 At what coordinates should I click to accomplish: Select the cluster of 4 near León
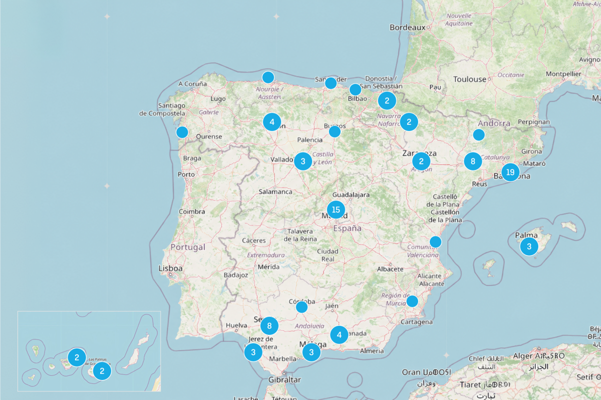(272, 121)
